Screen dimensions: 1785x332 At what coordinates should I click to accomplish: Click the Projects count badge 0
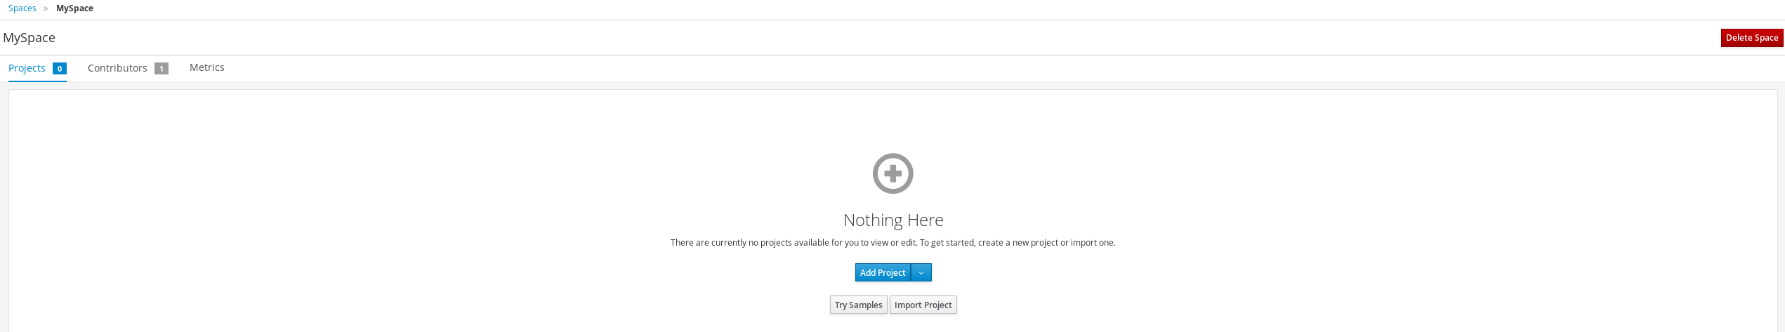pyautogui.click(x=60, y=69)
